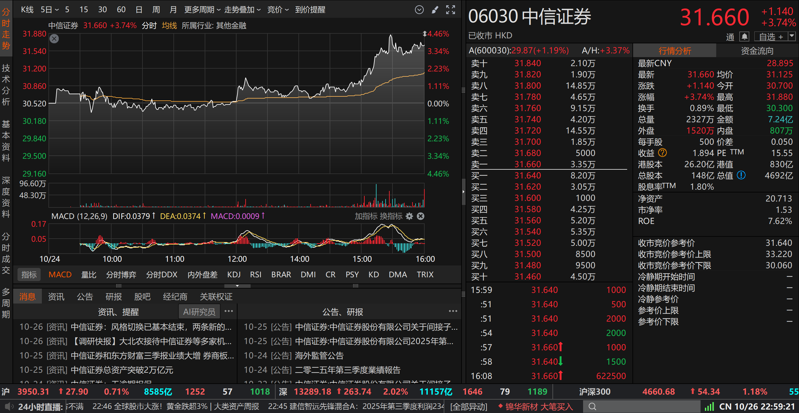Click the circled down-arrow icon above the chart
Image resolution: width=799 pixels, height=413 pixels.
coord(419,10)
